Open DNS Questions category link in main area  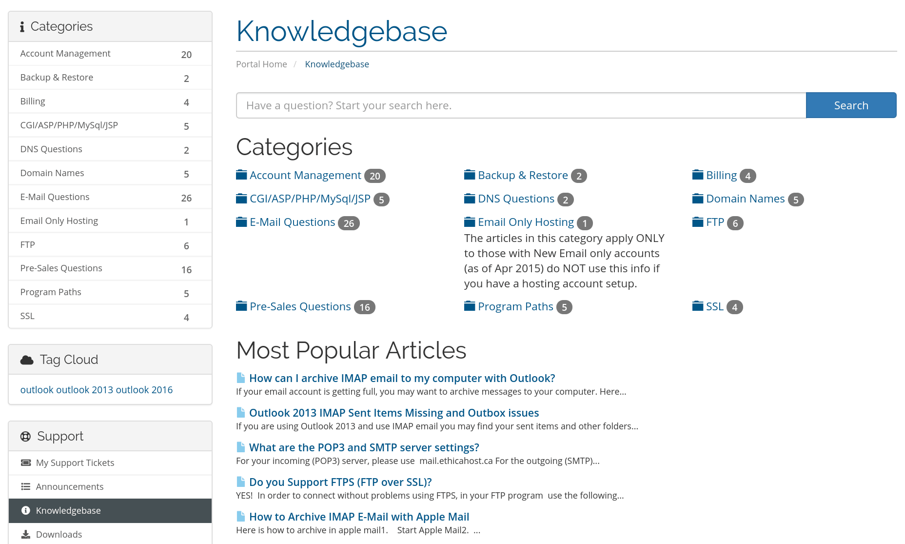click(516, 199)
